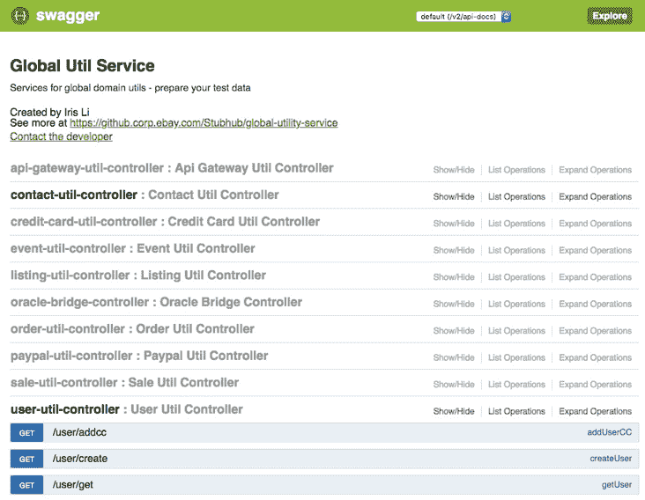Viewport: 645px width, 500px height.
Task: Click GET badge for /user/addcc
Action: [x=26, y=432]
